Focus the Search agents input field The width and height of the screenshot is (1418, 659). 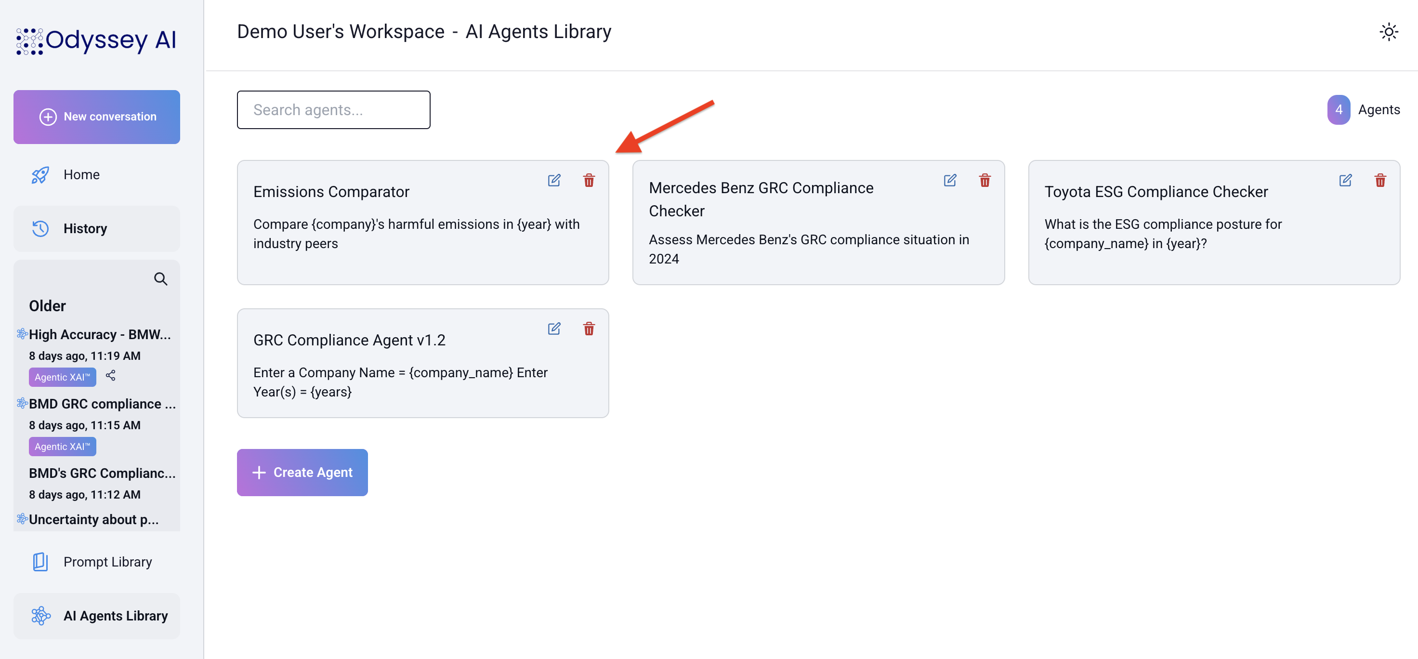point(334,110)
